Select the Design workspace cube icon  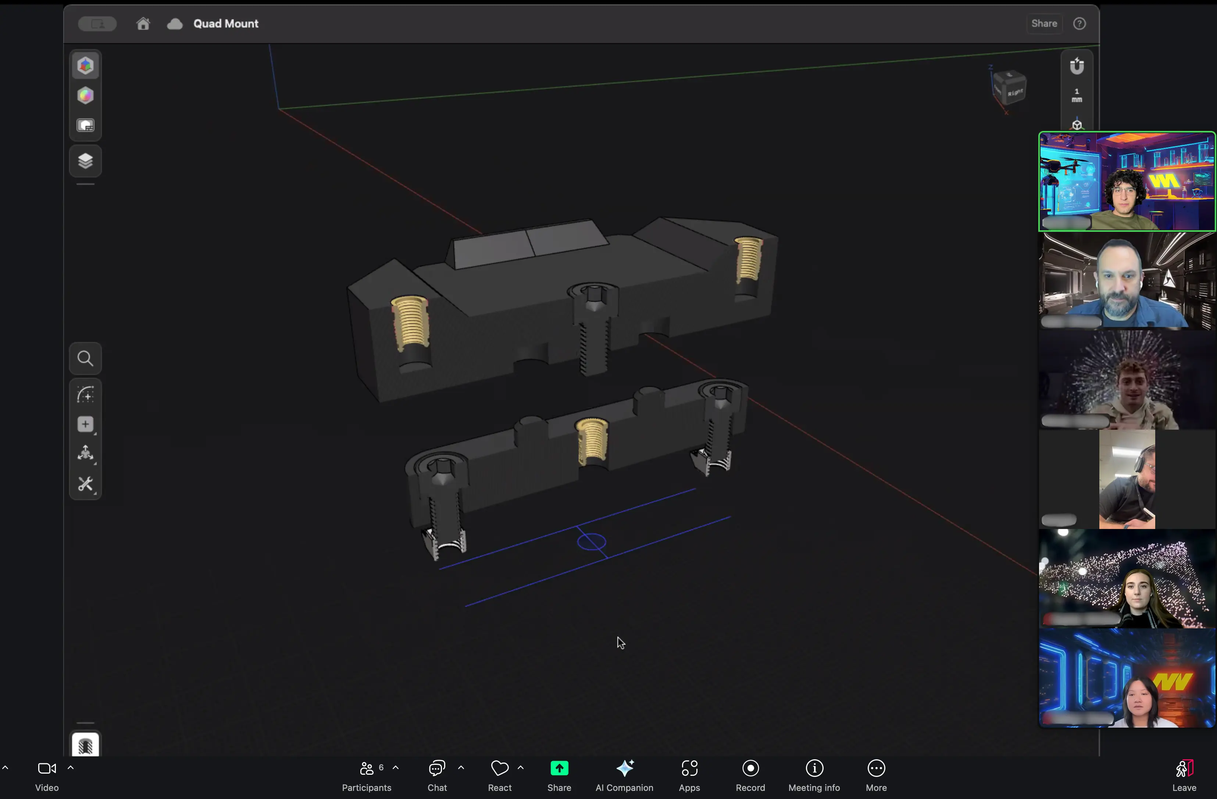85,65
